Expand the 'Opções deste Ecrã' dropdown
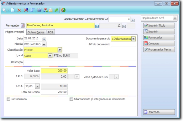The width and height of the screenshot is (183, 122). [175, 18]
